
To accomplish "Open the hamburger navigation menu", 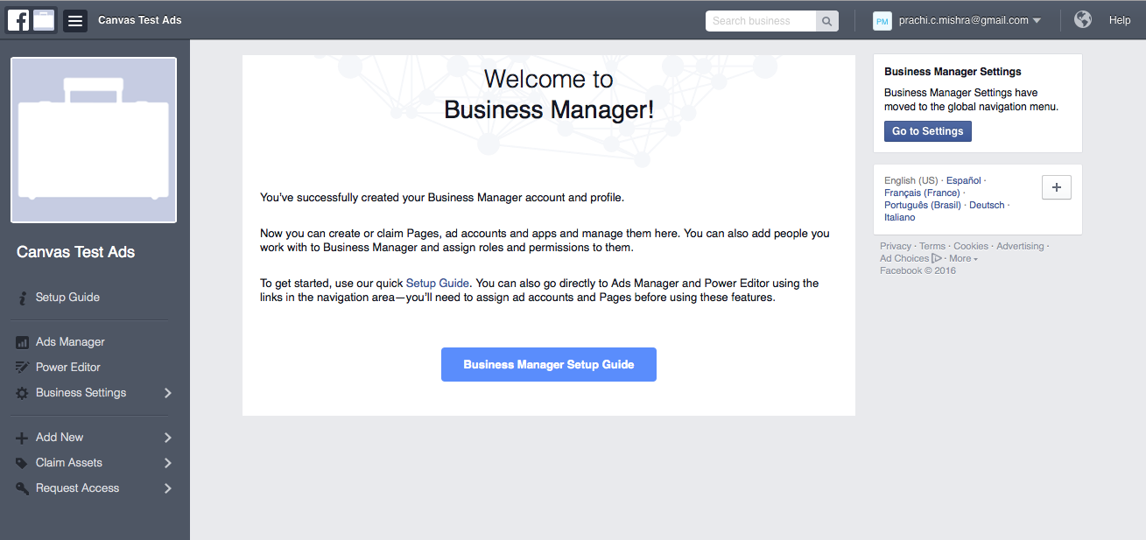I will click(75, 20).
